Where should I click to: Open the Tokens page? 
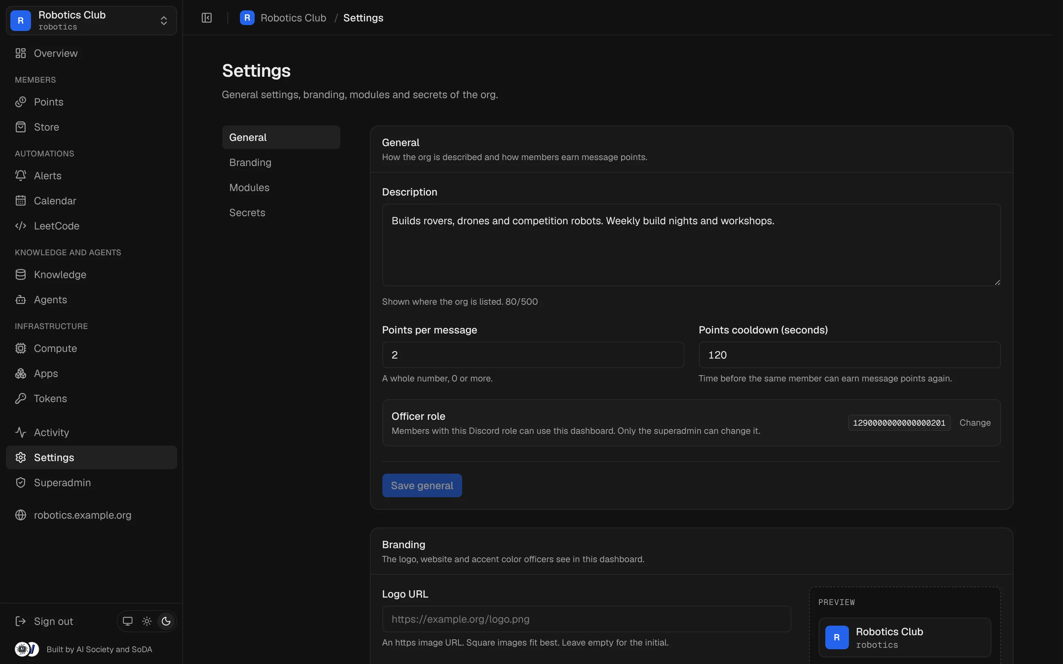click(92, 398)
